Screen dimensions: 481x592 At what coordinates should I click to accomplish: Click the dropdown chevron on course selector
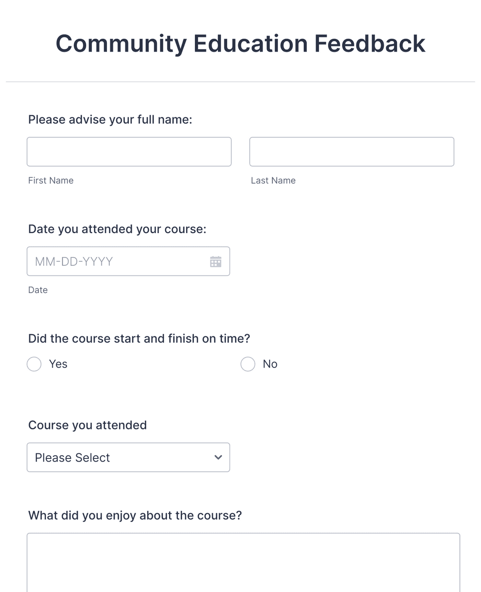pyautogui.click(x=217, y=457)
